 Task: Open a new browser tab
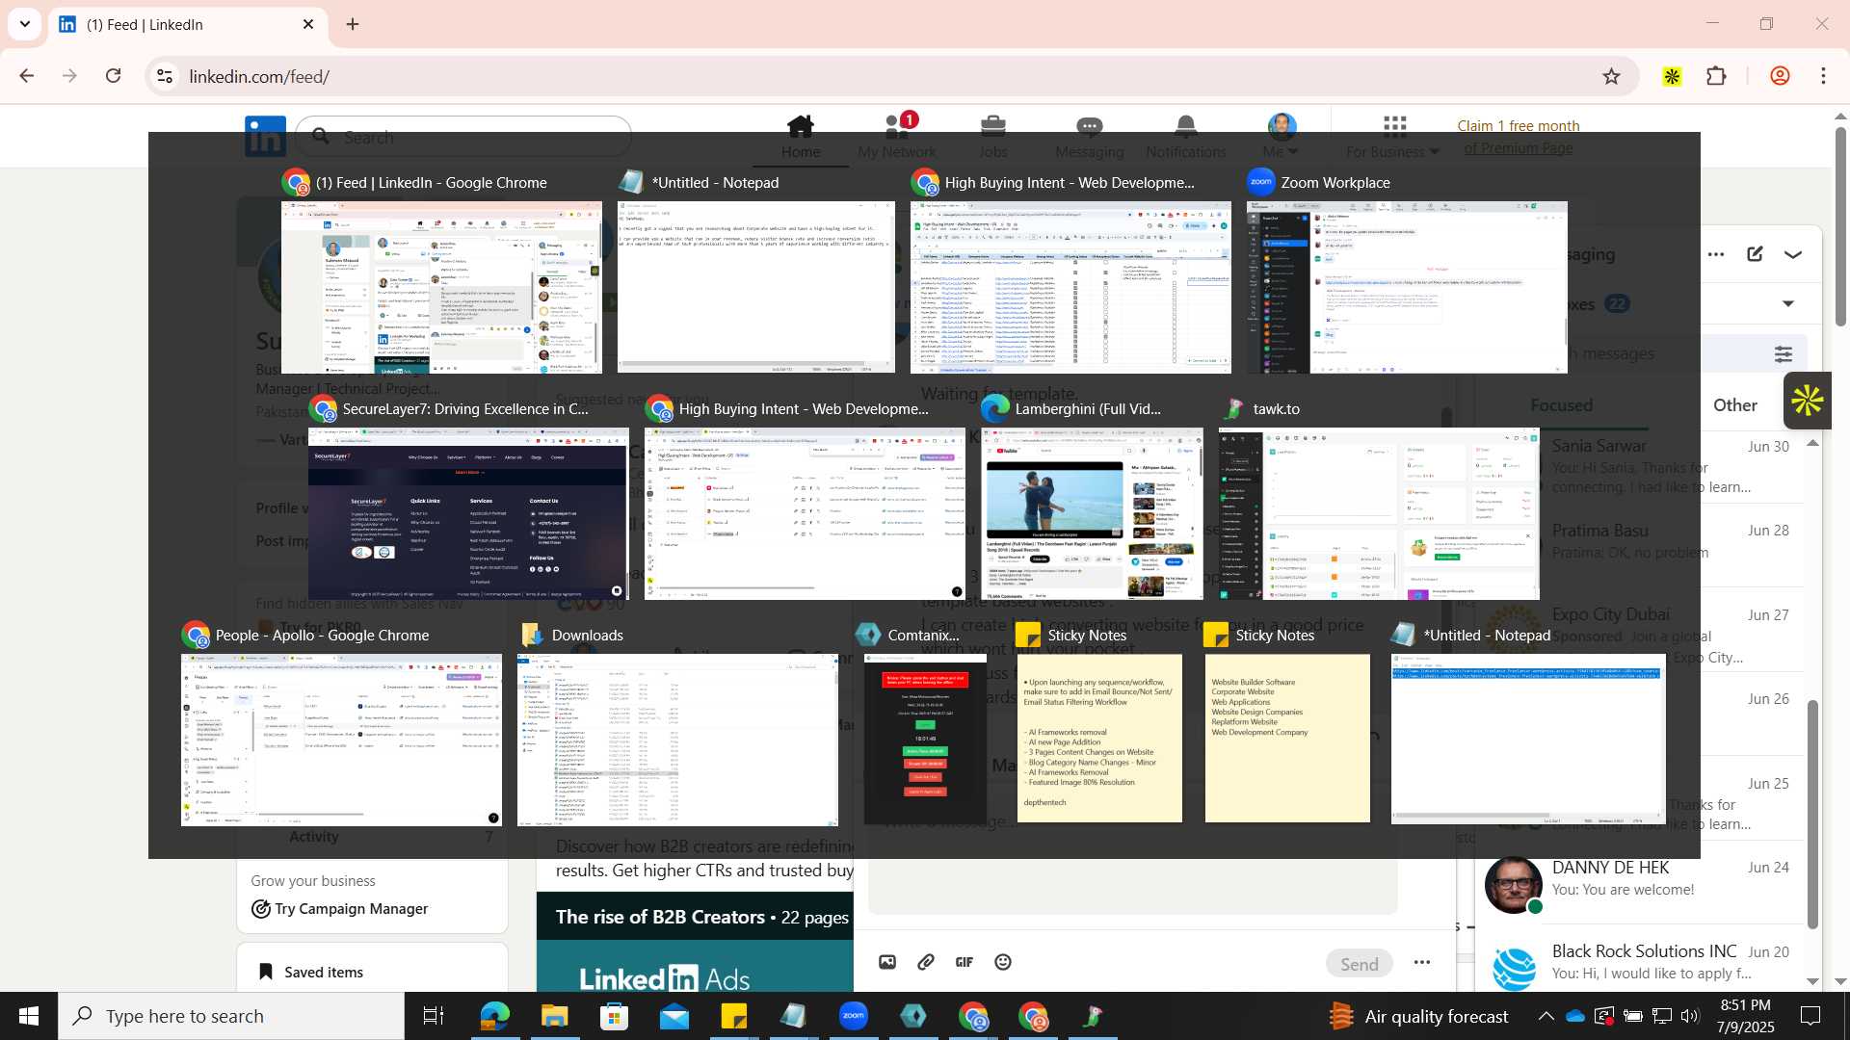[x=353, y=24]
